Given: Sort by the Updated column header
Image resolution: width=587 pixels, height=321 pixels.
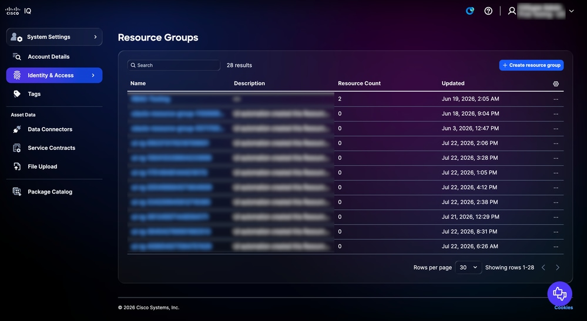Looking at the screenshot, I should click(x=453, y=83).
